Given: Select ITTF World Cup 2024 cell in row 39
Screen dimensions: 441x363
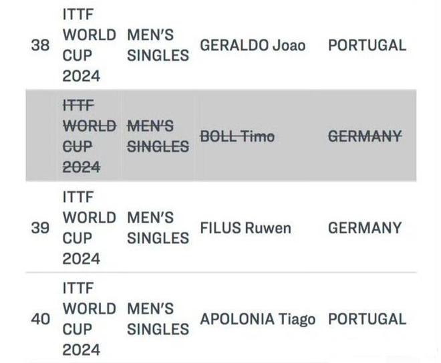Looking at the screenshot, I should 90,228.
